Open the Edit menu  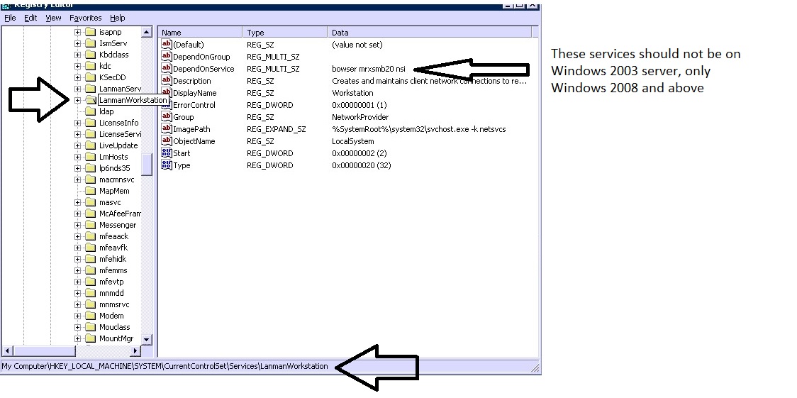tap(30, 18)
